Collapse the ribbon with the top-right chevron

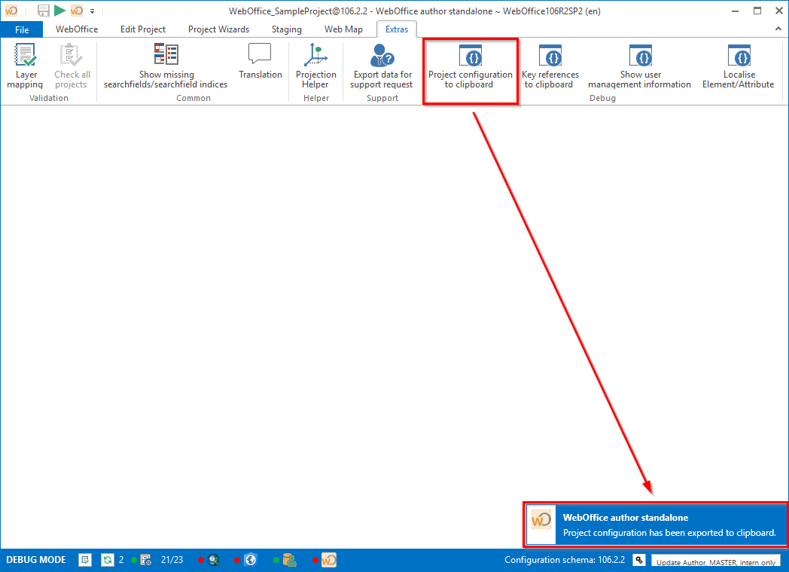[778, 29]
